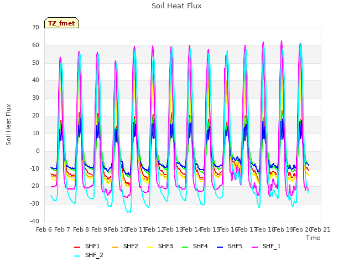Click the magenta SHF_1 legend color marker
Screen dimensions: 354x266
point(254,247)
